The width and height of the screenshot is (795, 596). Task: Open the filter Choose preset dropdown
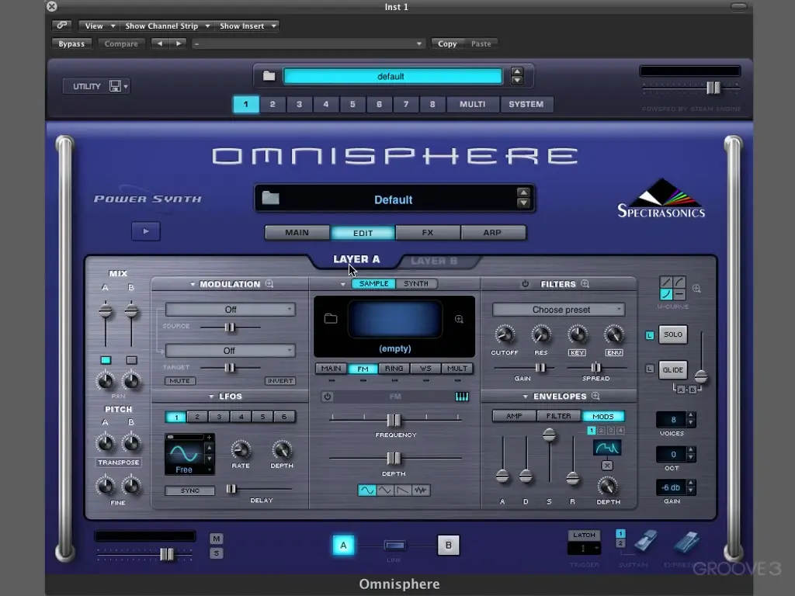coord(559,309)
